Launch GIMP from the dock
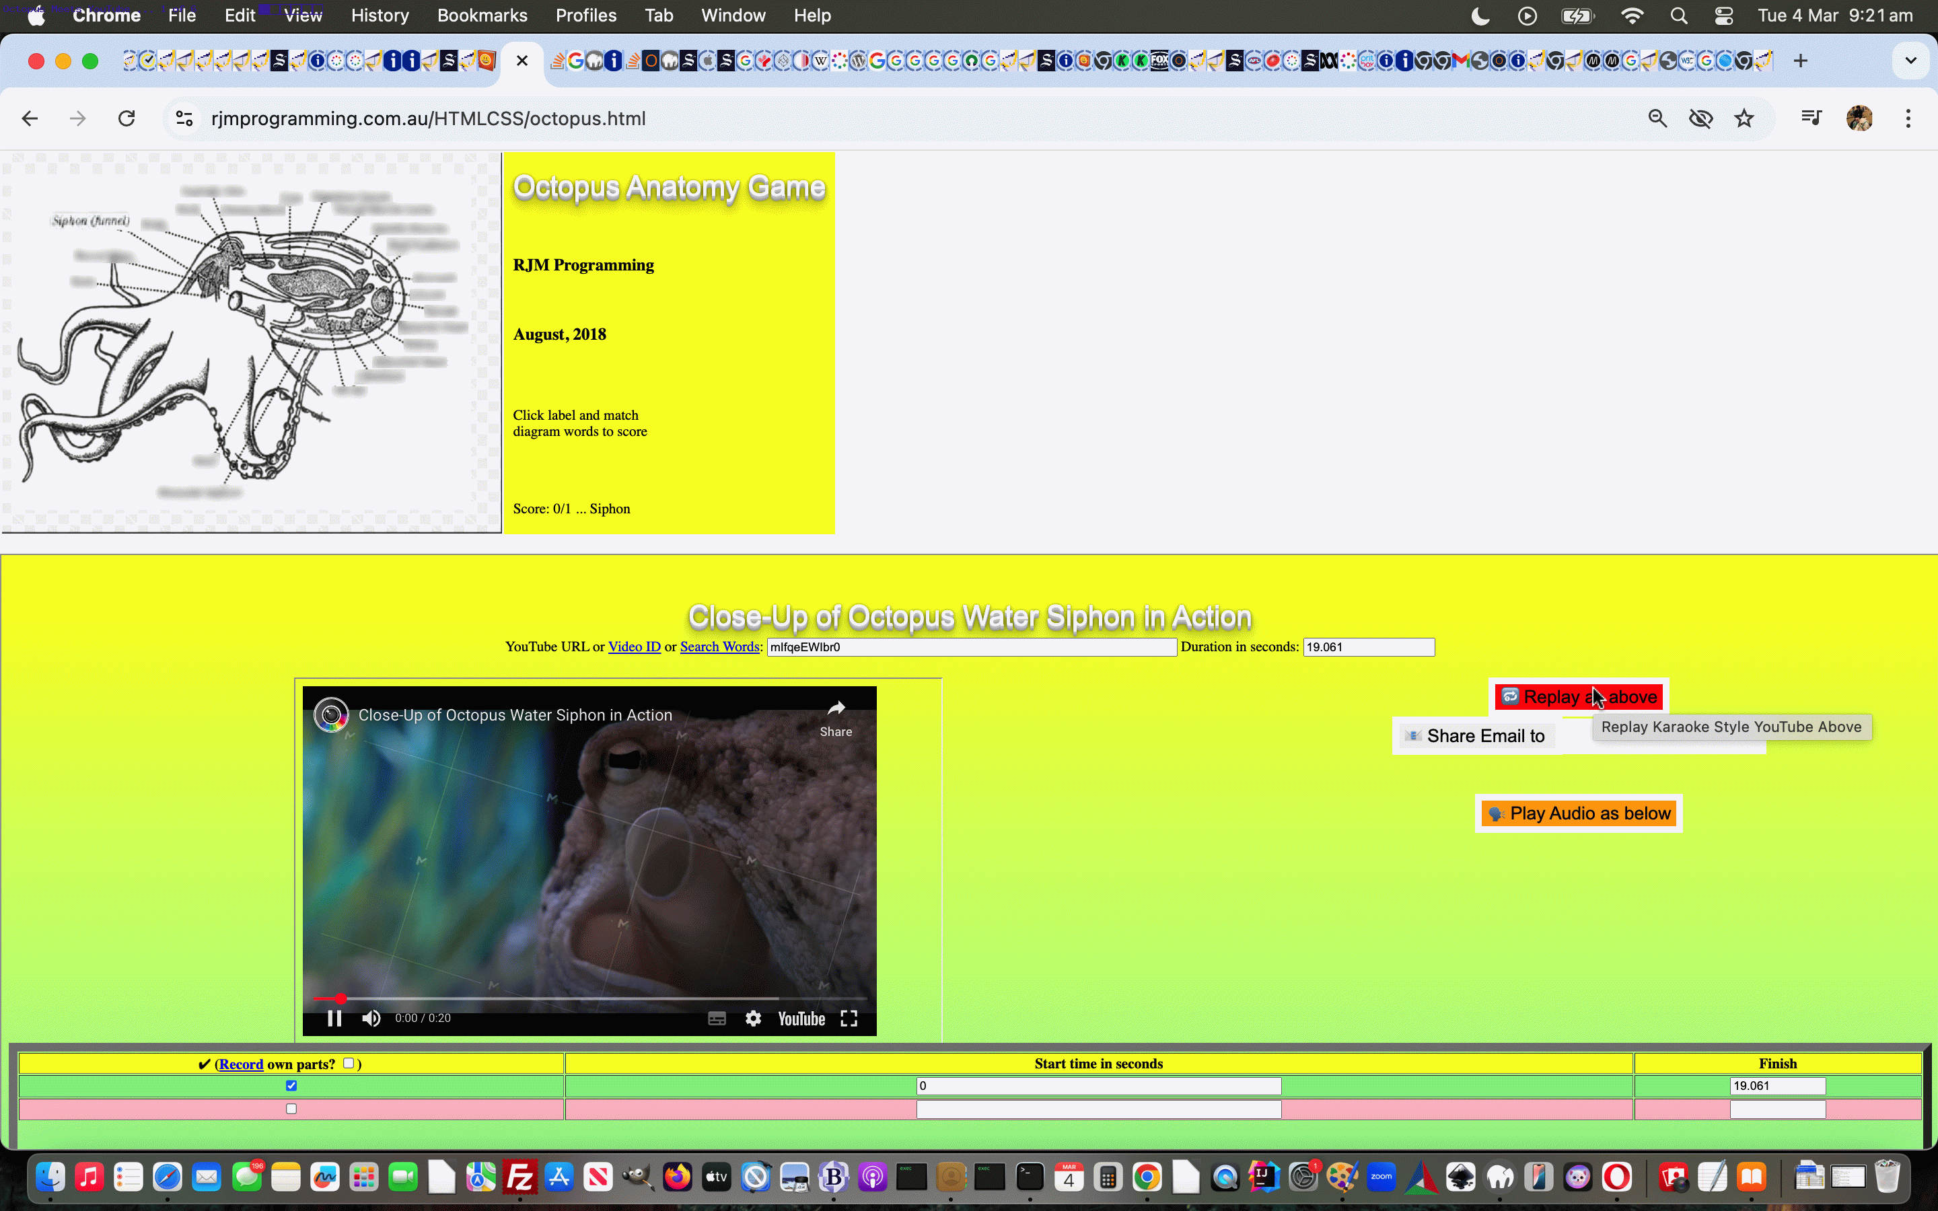 pyautogui.click(x=637, y=1177)
